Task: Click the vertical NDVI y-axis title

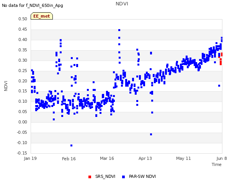Action: click(6, 86)
